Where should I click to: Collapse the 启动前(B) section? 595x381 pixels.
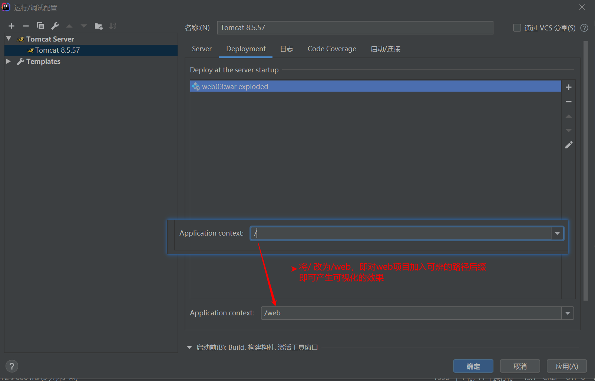[x=189, y=347]
